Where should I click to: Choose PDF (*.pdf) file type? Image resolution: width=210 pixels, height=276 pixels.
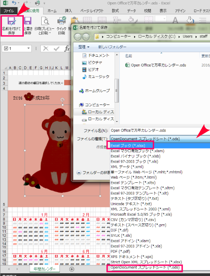click(x=120, y=251)
